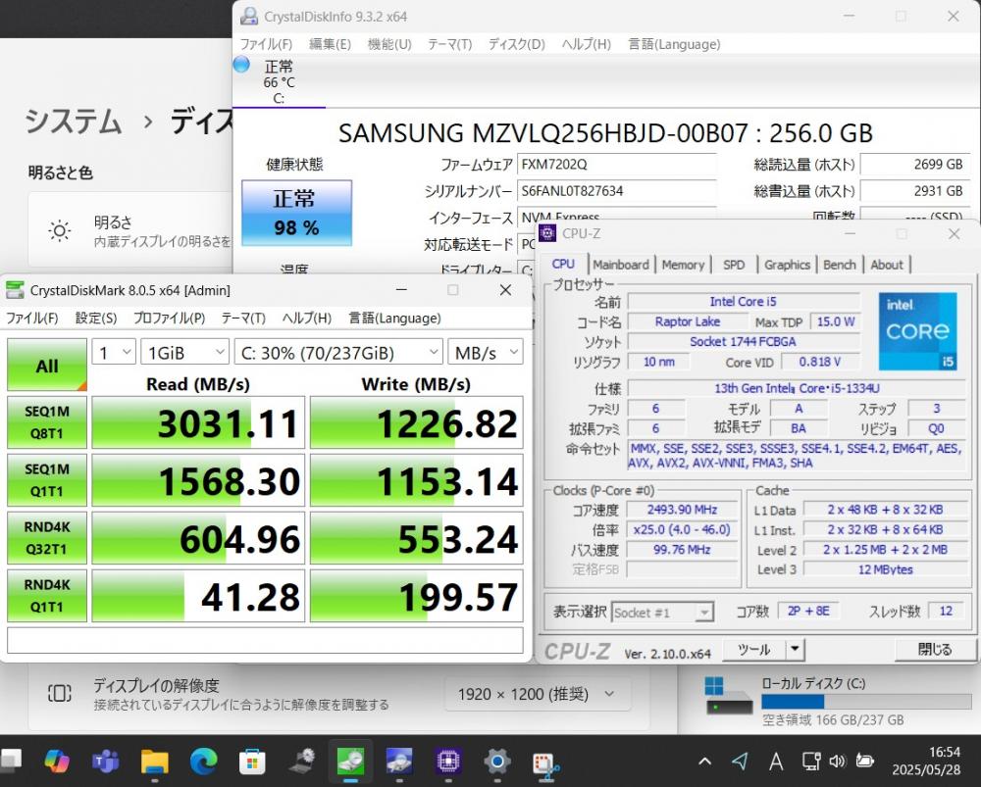Click the システム breadcrumb in Settings
The height and width of the screenshot is (787, 981).
click(74, 121)
